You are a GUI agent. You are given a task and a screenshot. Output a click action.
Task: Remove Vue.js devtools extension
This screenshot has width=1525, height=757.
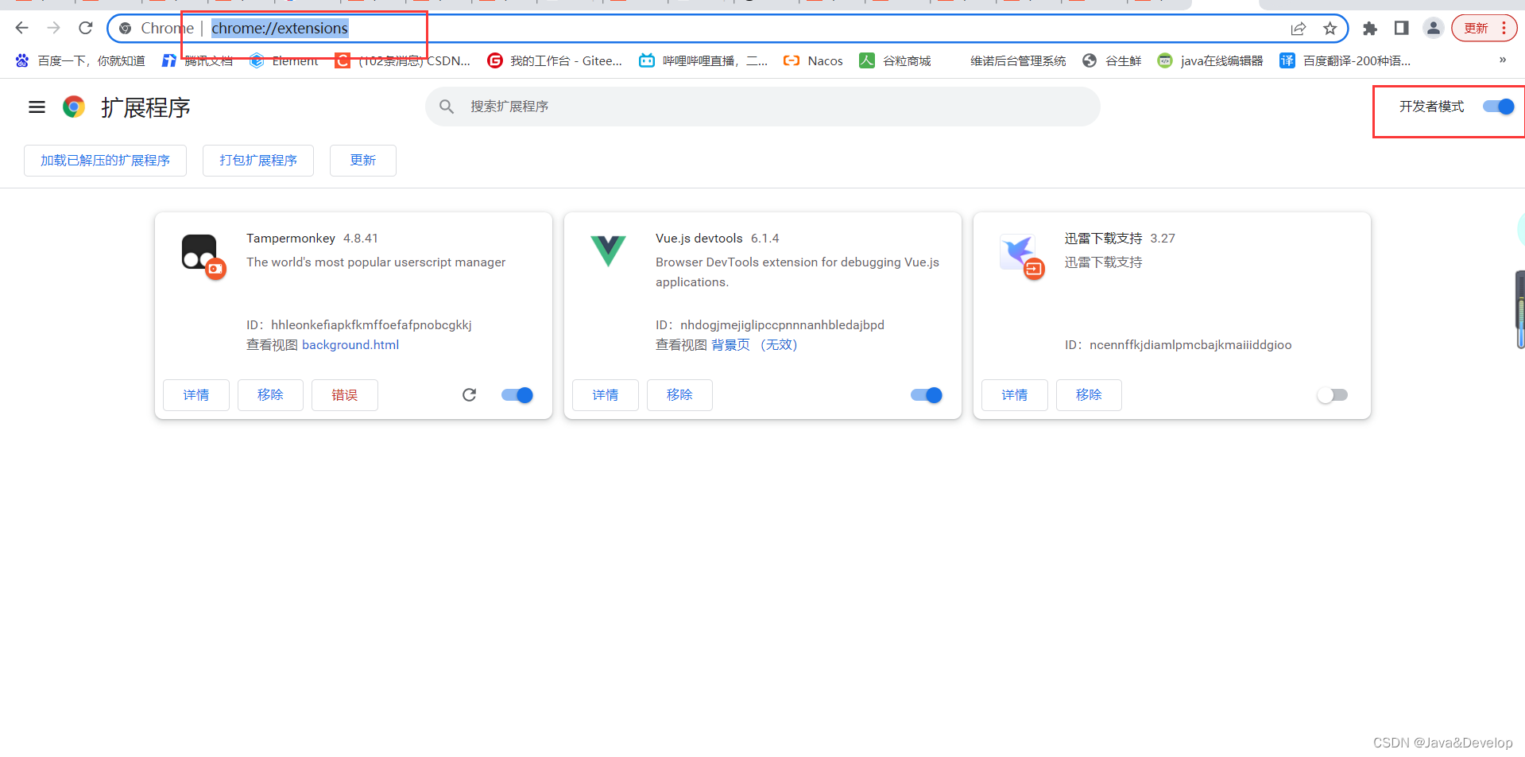pos(679,395)
